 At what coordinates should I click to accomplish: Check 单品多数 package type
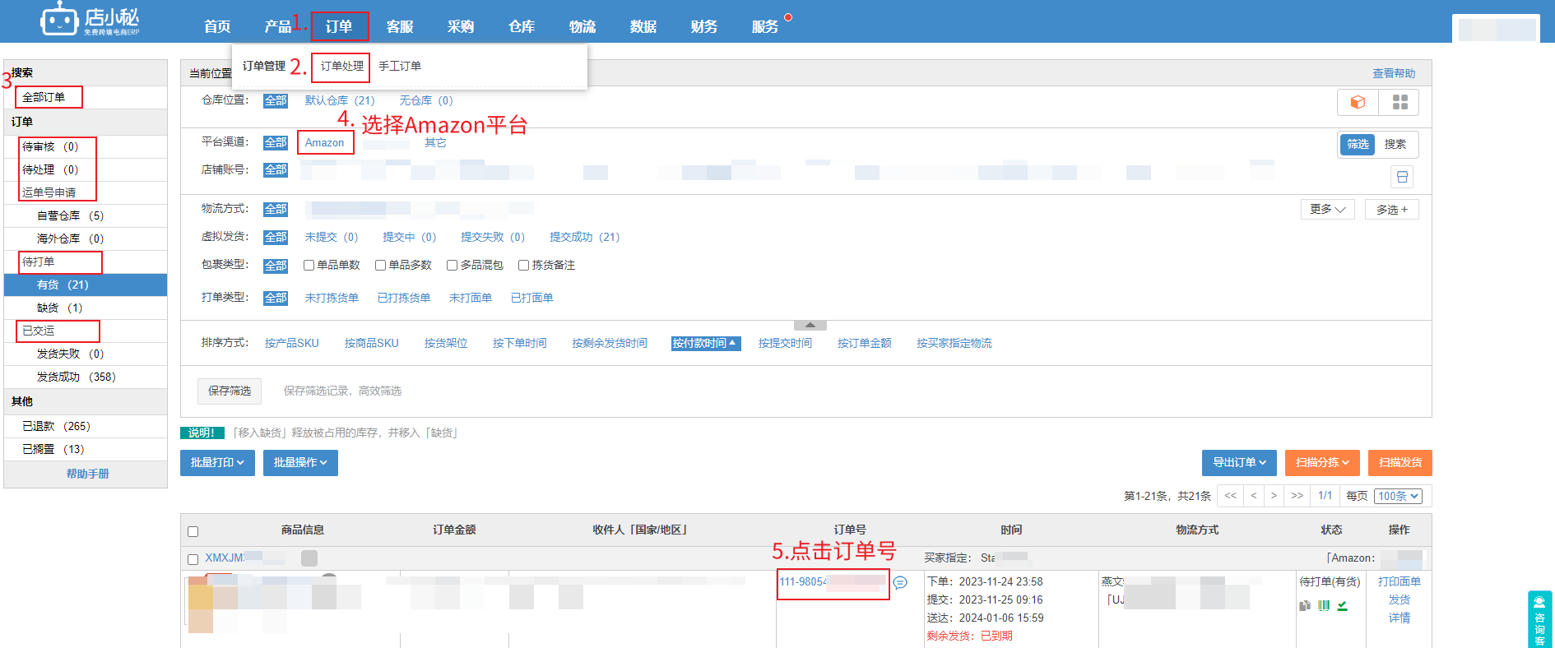pos(381,266)
